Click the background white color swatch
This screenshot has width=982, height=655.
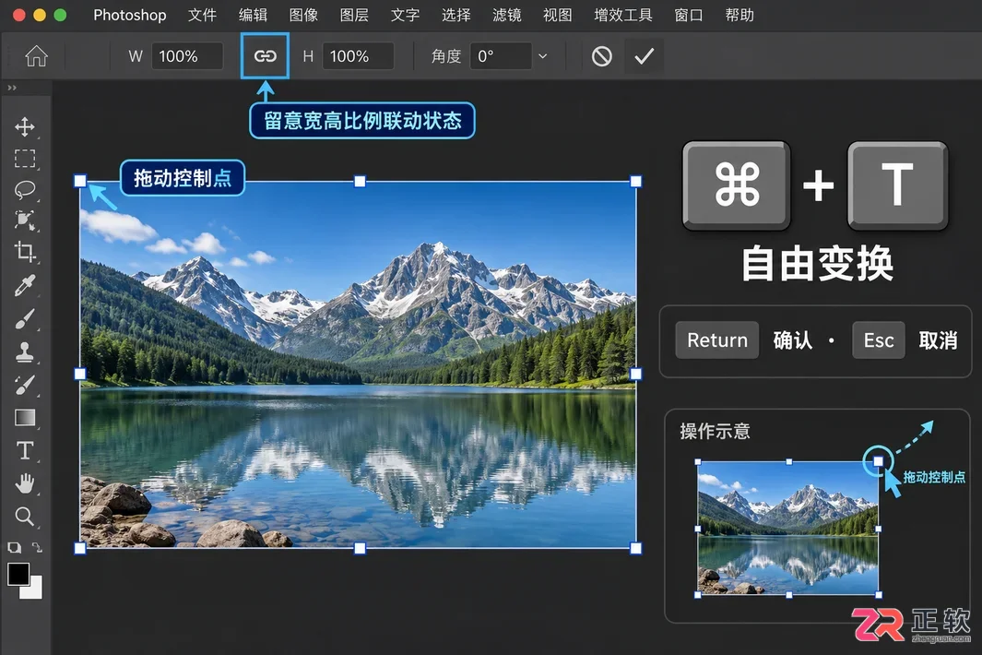pos(34,590)
